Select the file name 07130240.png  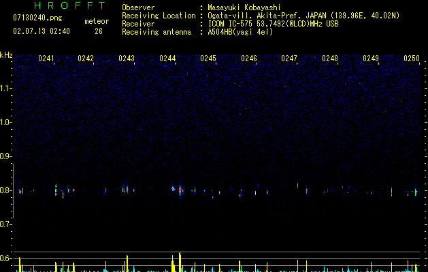(37, 18)
